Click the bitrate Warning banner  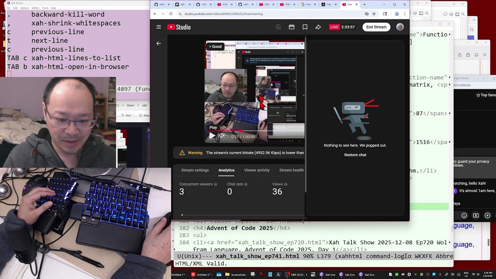[239, 153]
